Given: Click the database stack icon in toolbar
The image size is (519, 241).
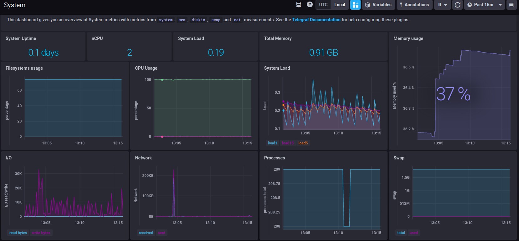Looking at the screenshot, I should click(299, 5).
